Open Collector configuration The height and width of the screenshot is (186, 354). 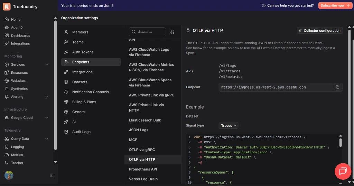[x=320, y=31]
